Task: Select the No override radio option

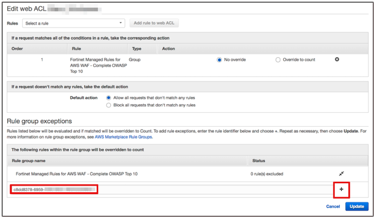Action: pos(219,60)
